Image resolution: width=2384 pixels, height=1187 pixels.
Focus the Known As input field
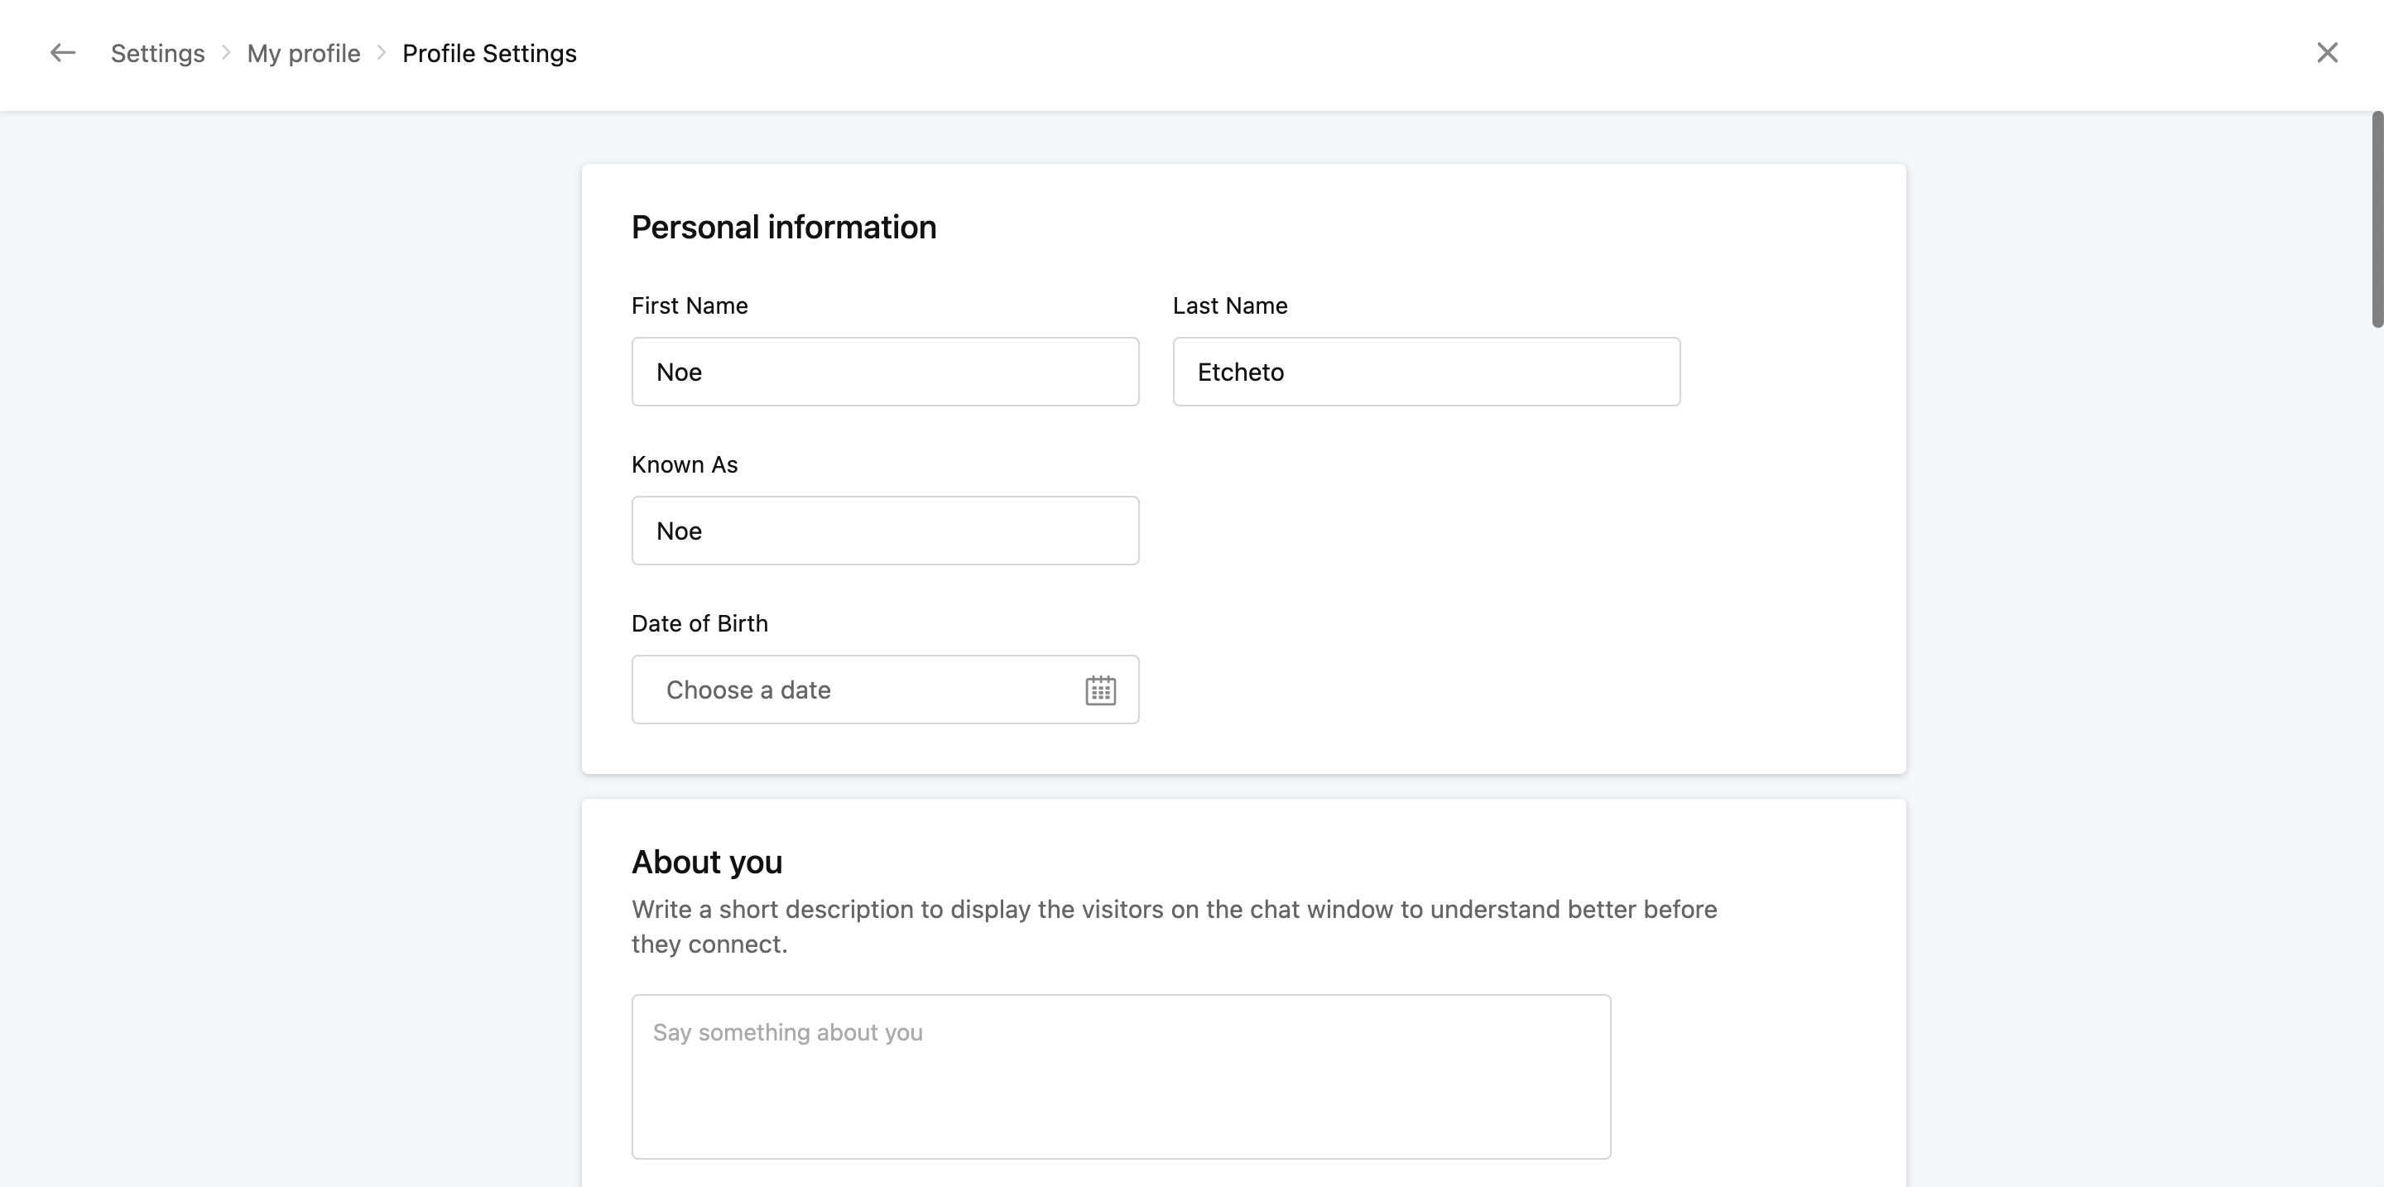tap(885, 531)
